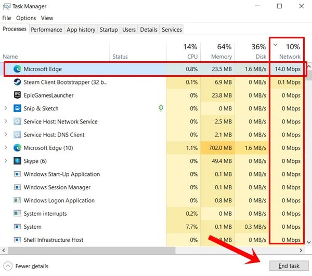Click the horizontal scrollbar thumb
The width and height of the screenshot is (312, 276).
(x=92, y=251)
